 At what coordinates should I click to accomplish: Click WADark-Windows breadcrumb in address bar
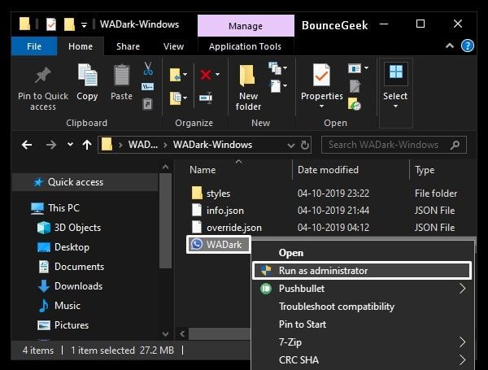click(212, 145)
